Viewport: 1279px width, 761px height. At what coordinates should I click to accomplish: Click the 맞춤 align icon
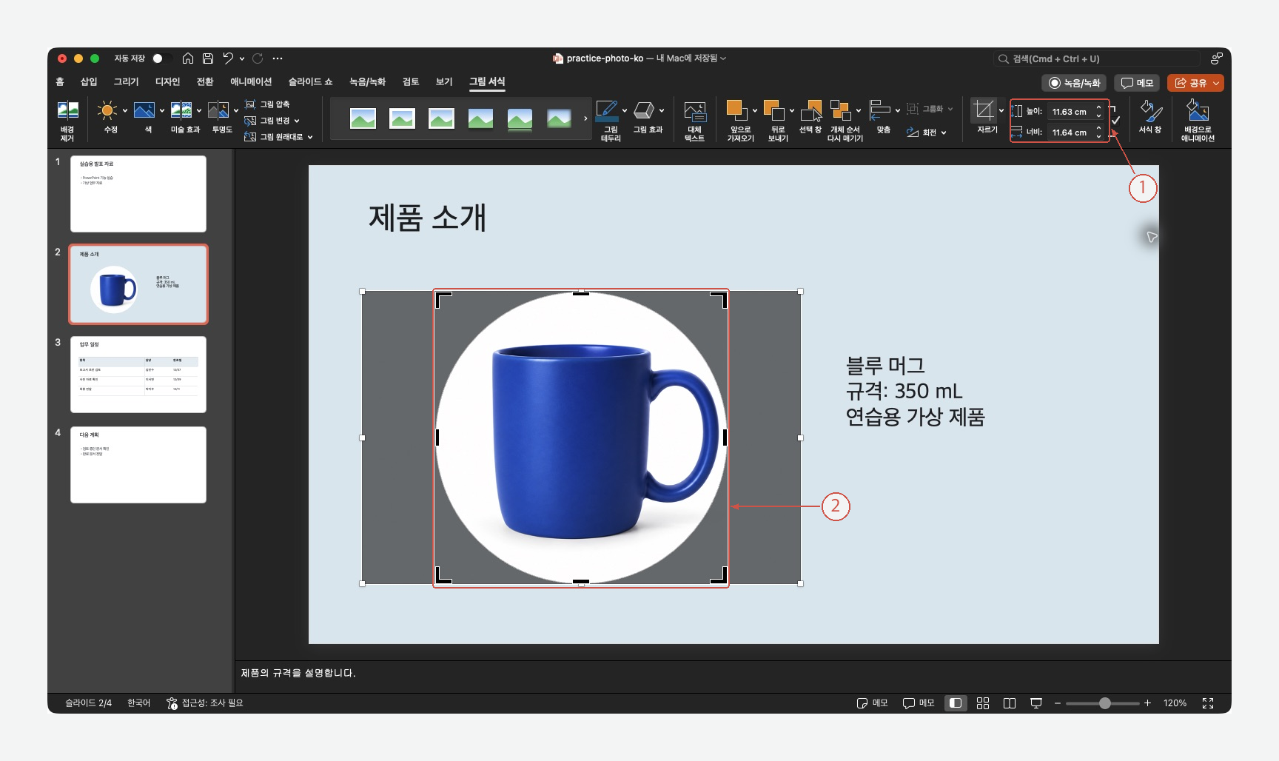coord(880,110)
